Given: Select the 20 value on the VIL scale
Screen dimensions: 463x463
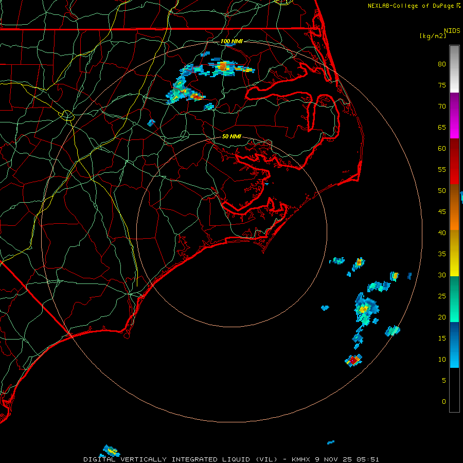Looking at the screenshot, I should (x=442, y=317).
